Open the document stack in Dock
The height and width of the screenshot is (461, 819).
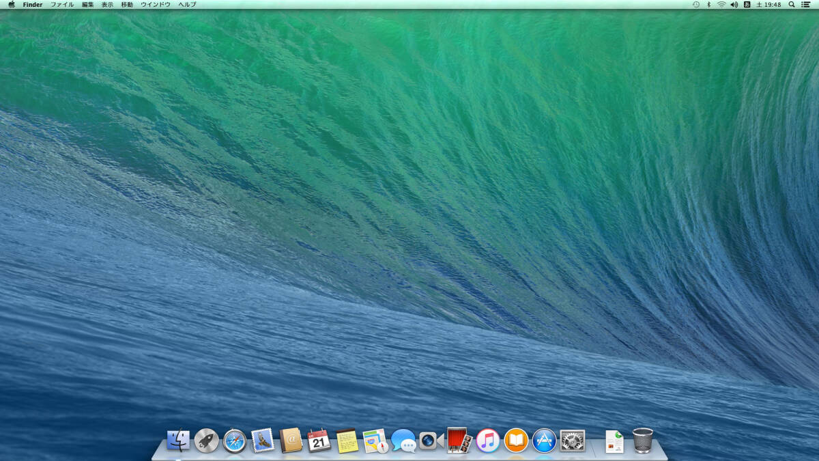click(x=614, y=441)
